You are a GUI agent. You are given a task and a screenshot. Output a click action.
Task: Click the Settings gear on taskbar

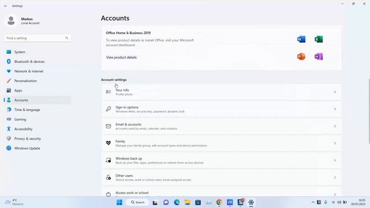[x=251, y=202]
